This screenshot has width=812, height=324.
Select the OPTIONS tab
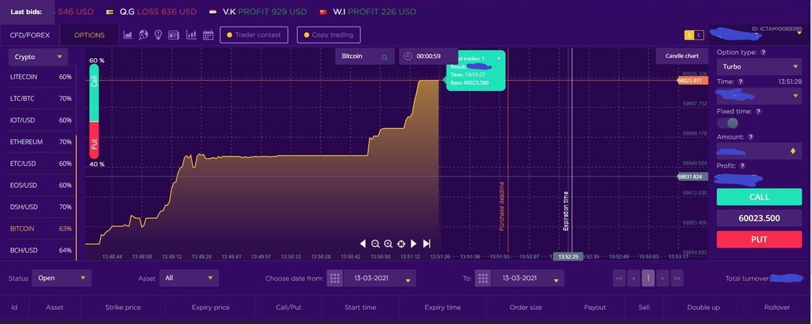89,35
